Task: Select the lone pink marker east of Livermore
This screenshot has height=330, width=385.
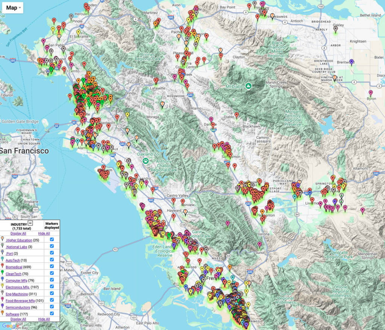Action: tap(363, 211)
